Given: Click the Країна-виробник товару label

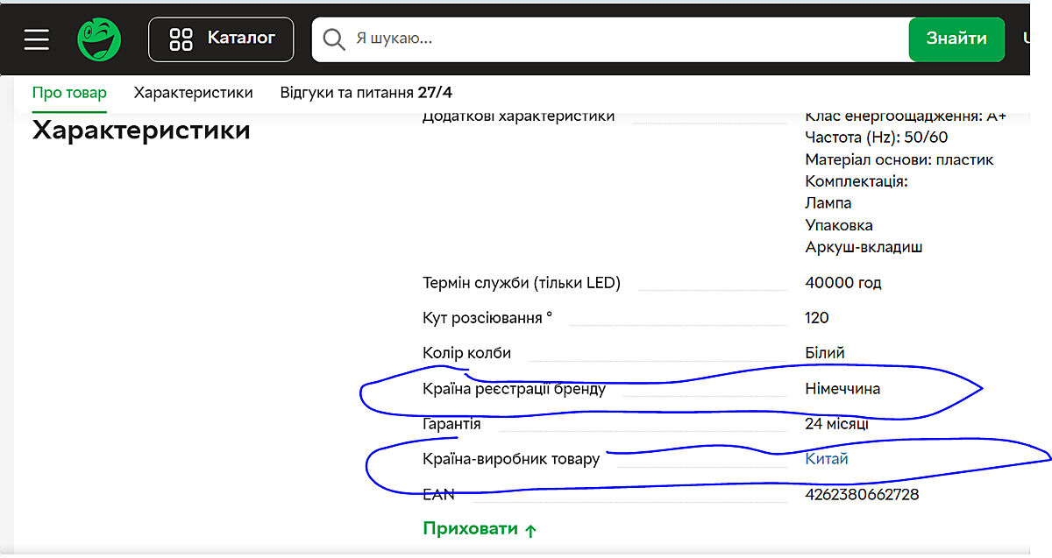Looking at the screenshot, I should [x=511, y=459].
